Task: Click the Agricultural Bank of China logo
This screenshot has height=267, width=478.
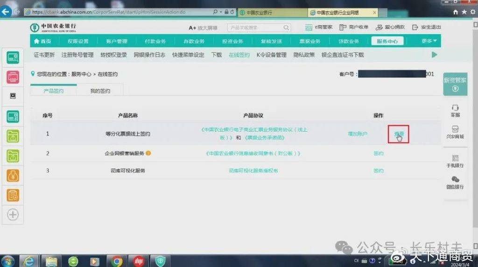Action: click(53, 28)
